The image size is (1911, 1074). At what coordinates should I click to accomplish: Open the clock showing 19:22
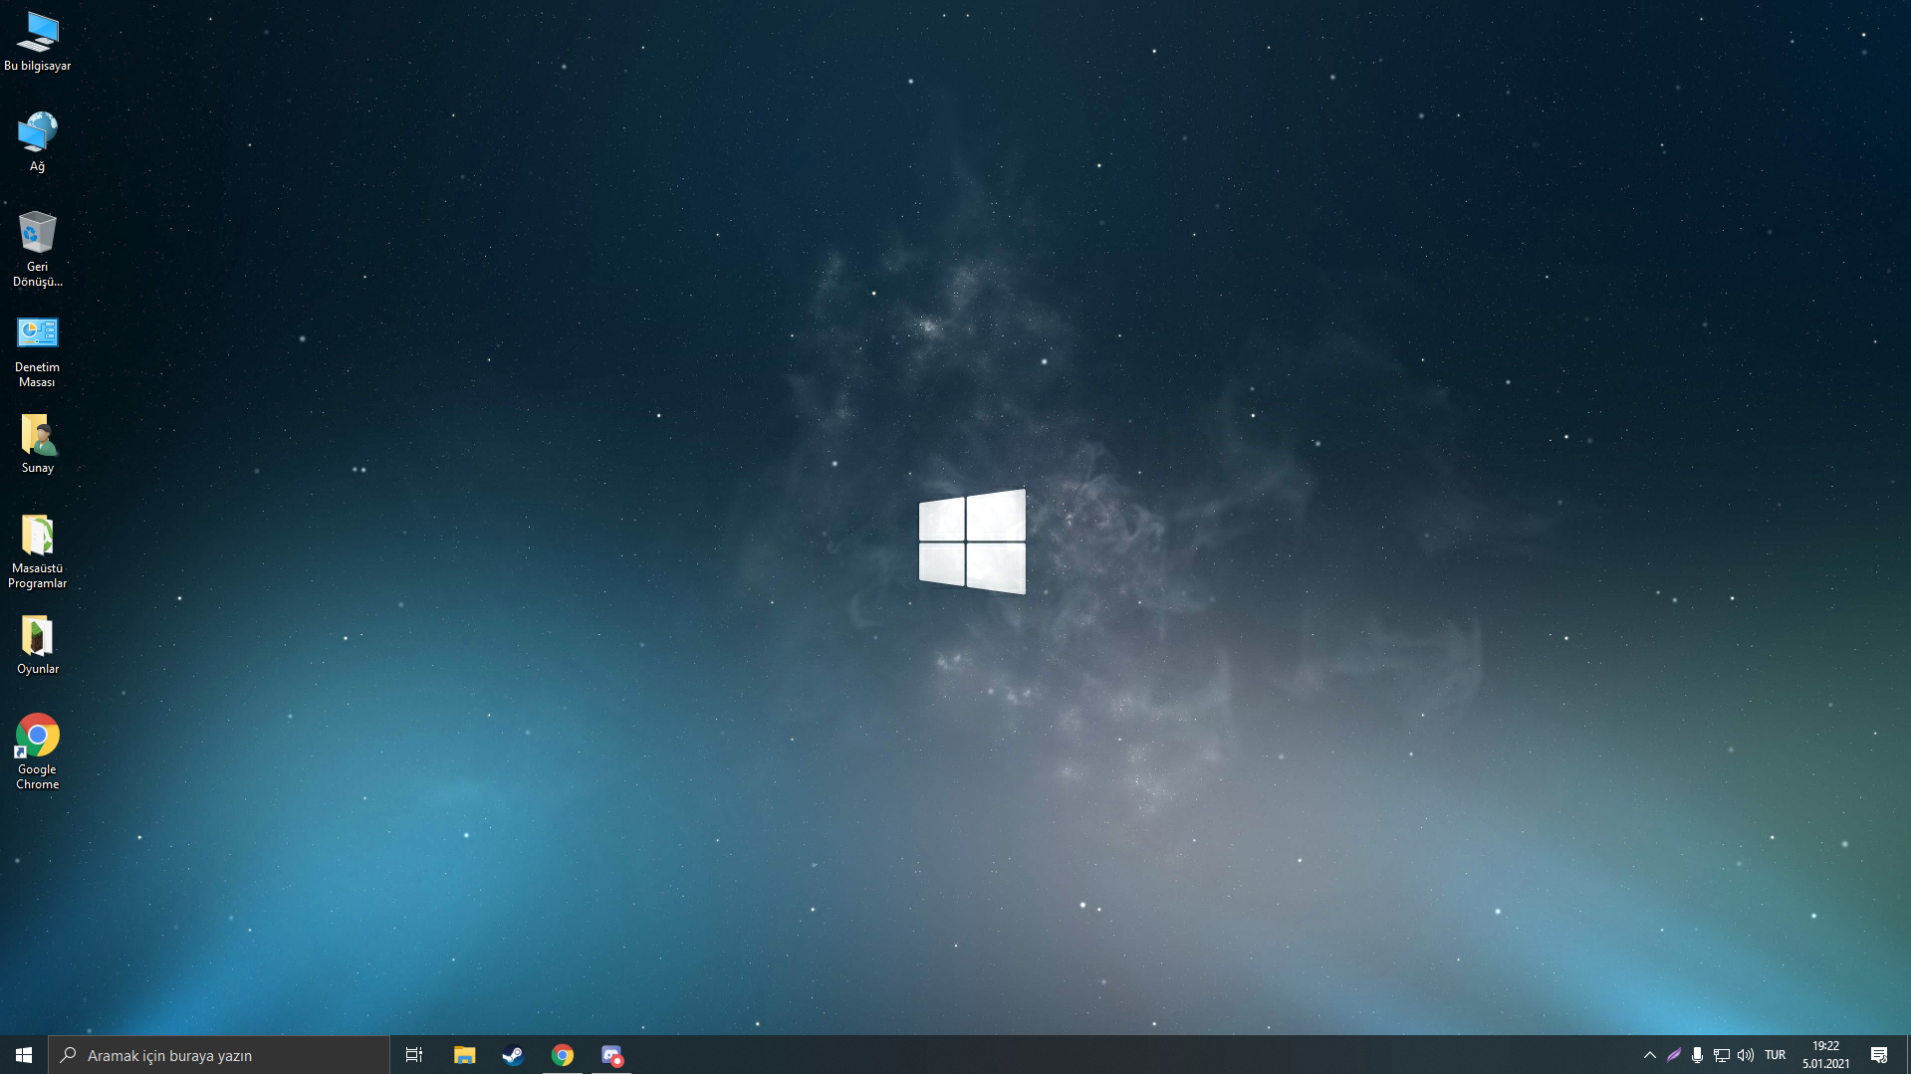(1826, 1055)
